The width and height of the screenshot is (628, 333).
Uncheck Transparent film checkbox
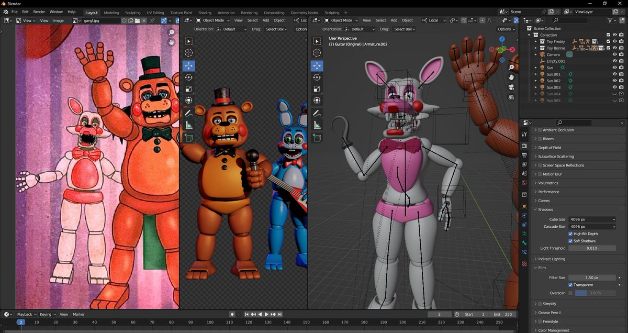click(x=570, y=285)
